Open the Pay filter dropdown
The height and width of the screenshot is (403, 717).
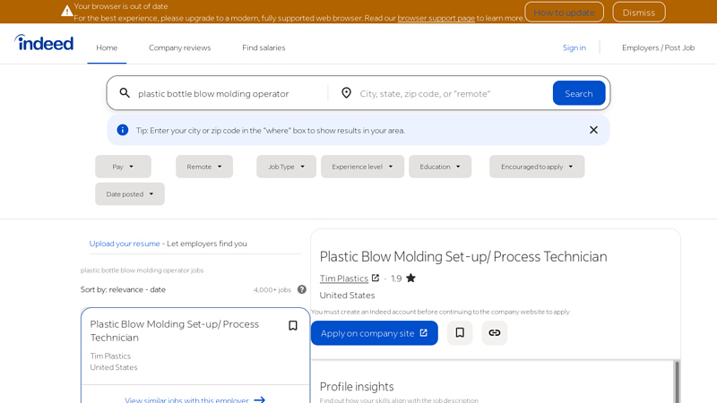[x=123, y=167]
